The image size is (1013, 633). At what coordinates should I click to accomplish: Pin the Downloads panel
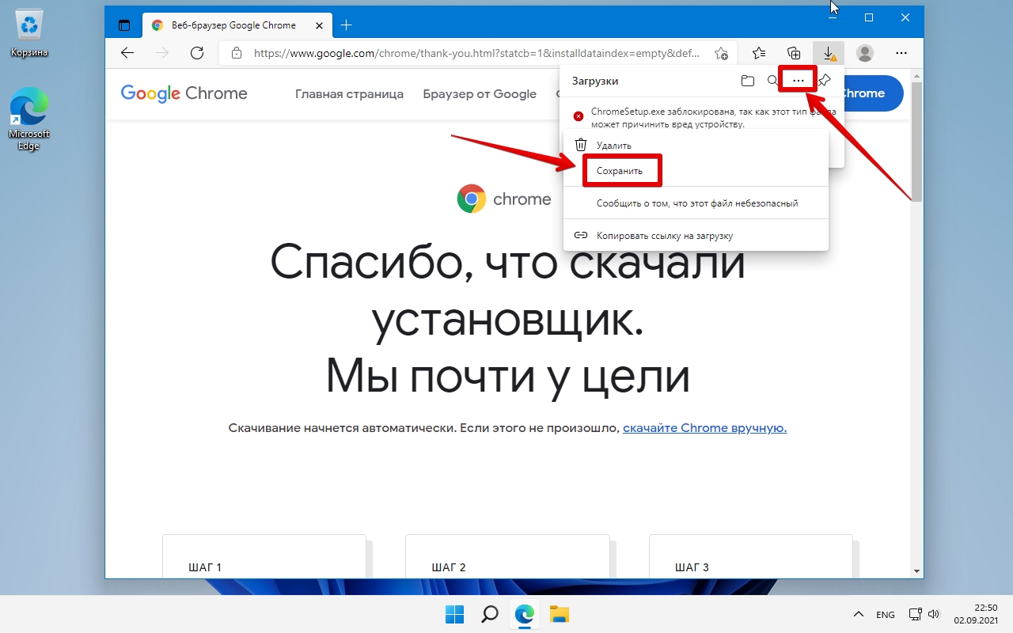[x=825, y=80]
